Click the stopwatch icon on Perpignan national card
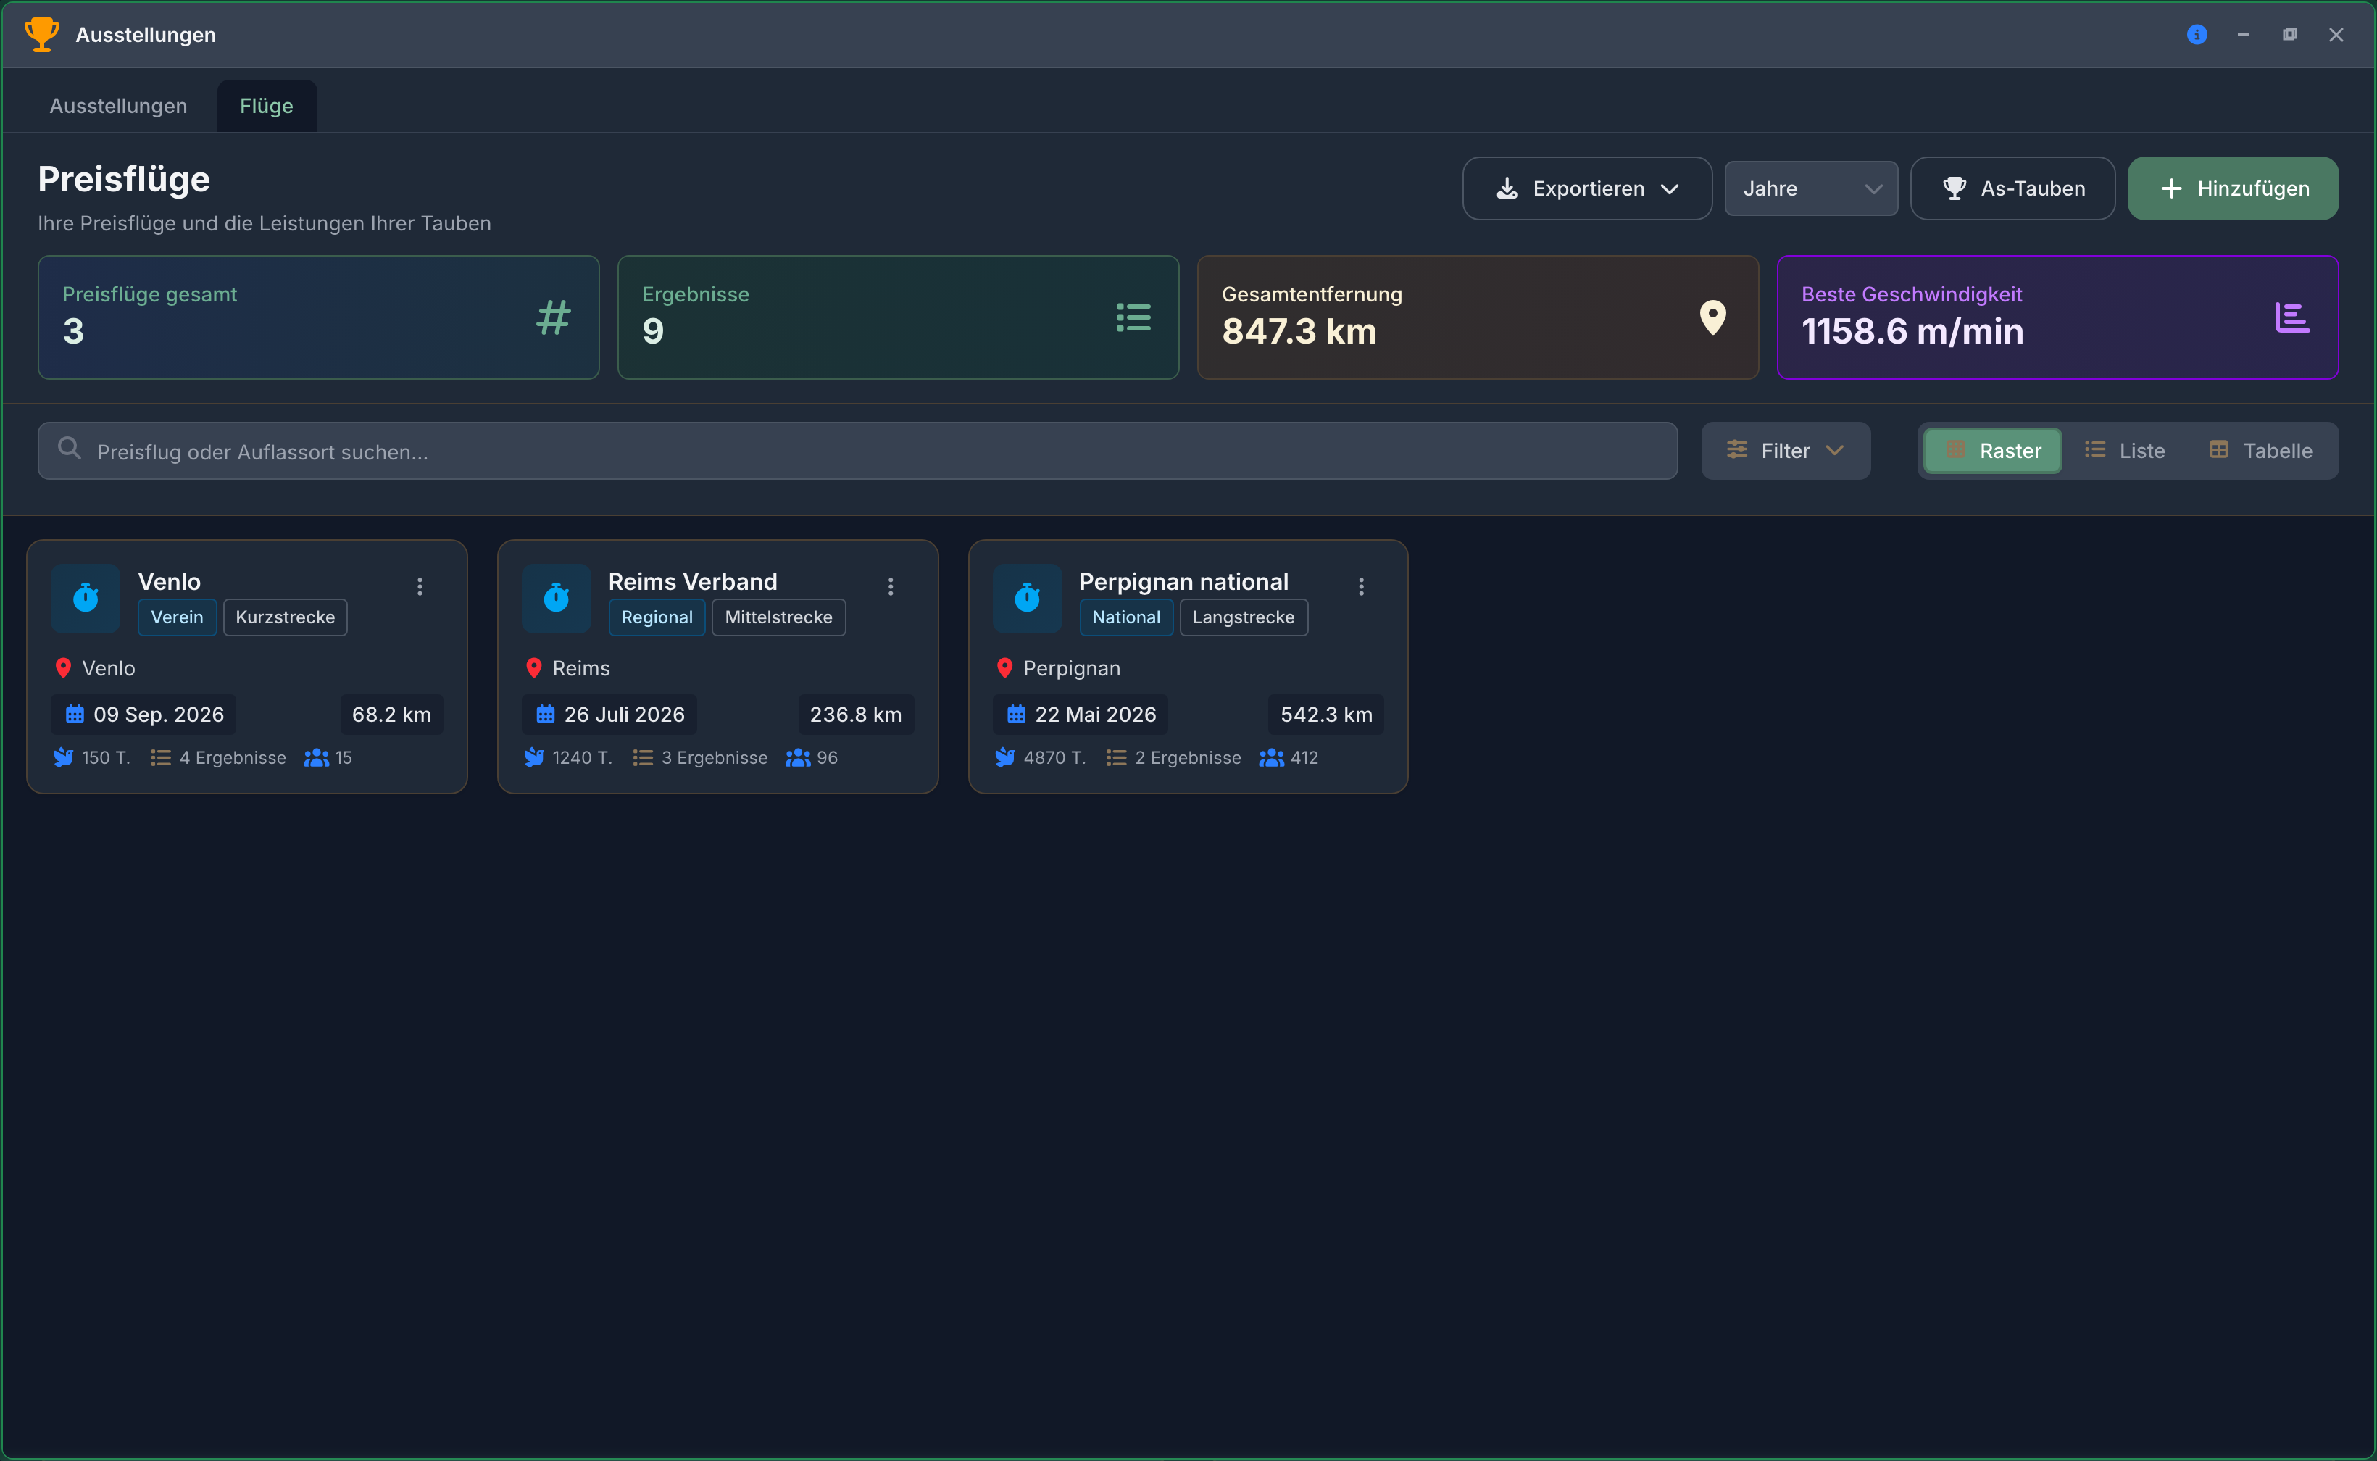 click(x=1027, y=598)
